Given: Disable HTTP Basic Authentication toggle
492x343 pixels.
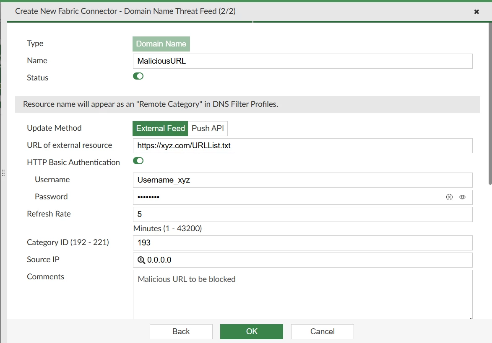Looking at the screenshot, I should [138, 161].
